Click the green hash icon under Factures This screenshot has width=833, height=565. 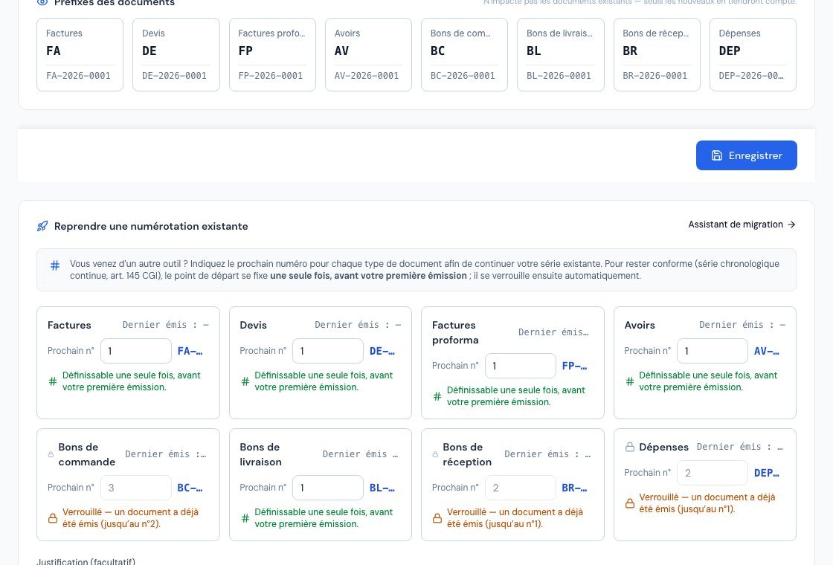tap(53, 381)
